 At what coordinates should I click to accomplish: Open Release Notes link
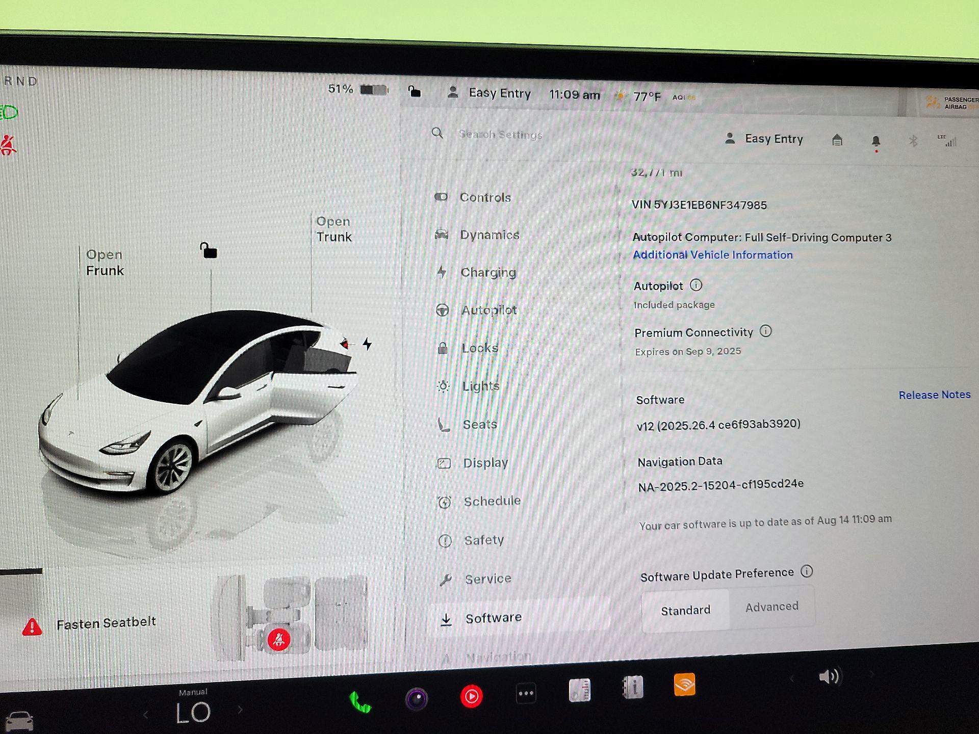(x=934, y=395)
